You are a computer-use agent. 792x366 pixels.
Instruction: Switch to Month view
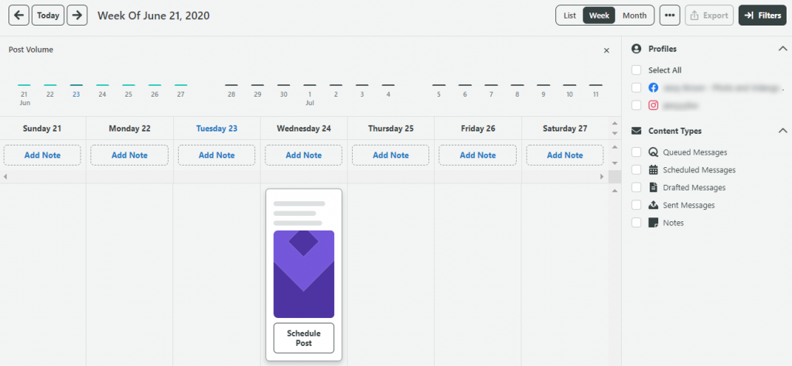click(x=634, y=15)
